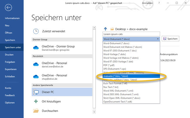Open the Word-Dokument file type dropdown arrow

pyautogui.click(x=158, y=39)
